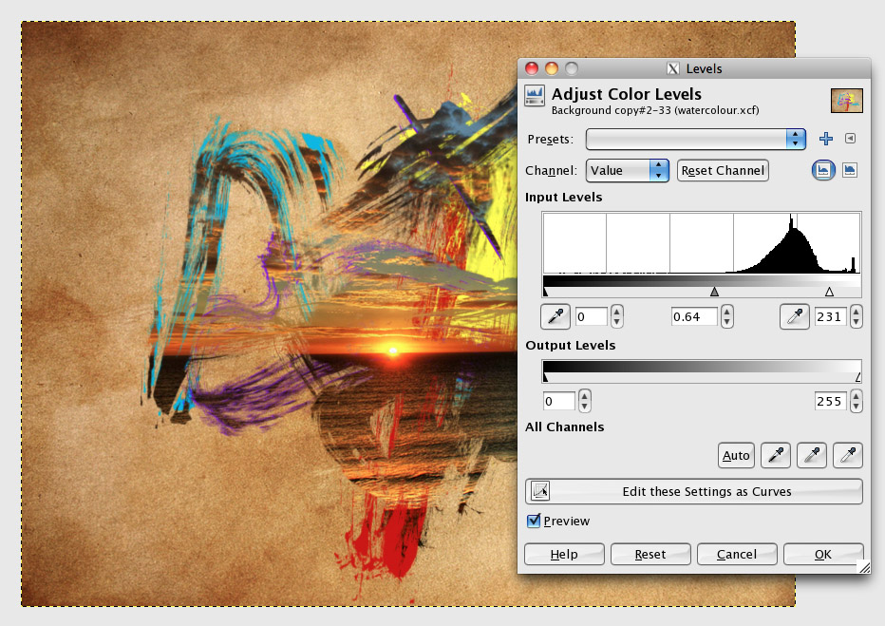Viewport: 885px width, 626px height.
Task: Click the histogram in Input Levels
Action: tap(702, 243)
